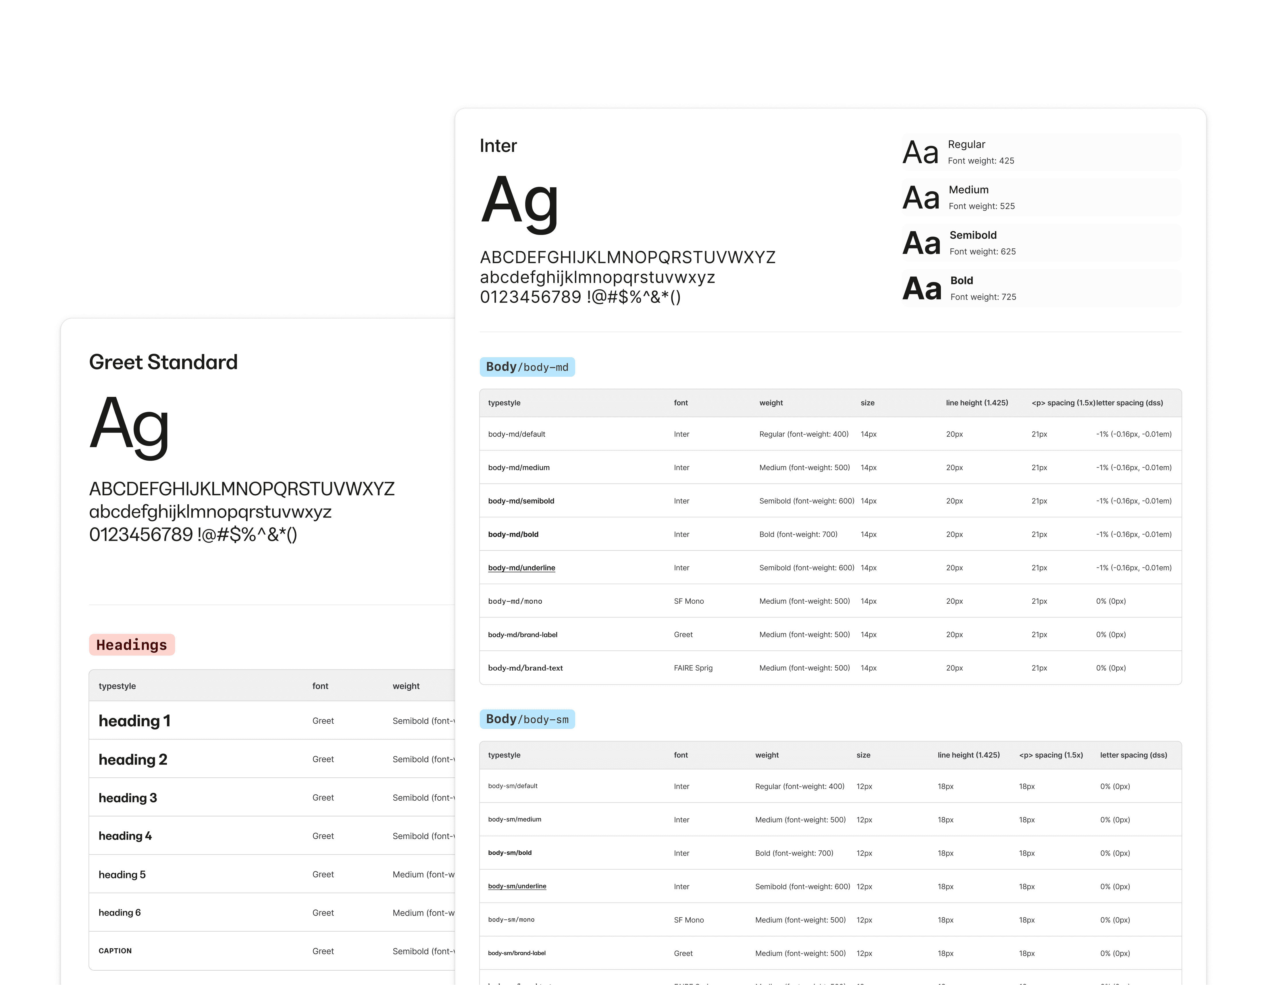The image size is (1267, 985).
Task: Click body-sm/default typestyle cell
Action: pyautogui.click(x=513, y=786)
